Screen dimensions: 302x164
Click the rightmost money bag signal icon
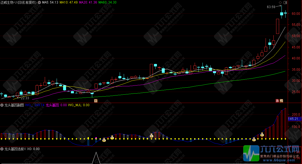pyautogui.click(x=262, y=134)
